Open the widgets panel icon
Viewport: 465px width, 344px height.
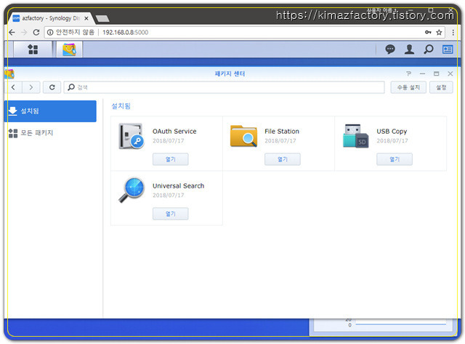[x=448, y=49]
